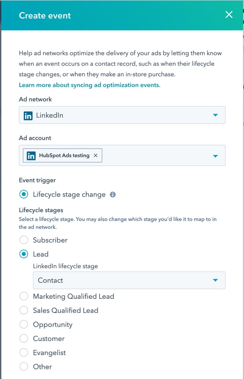Click the info icon beside Lifecycle stage change
Viewport: 244px width, 379px height.
[113, 195]
